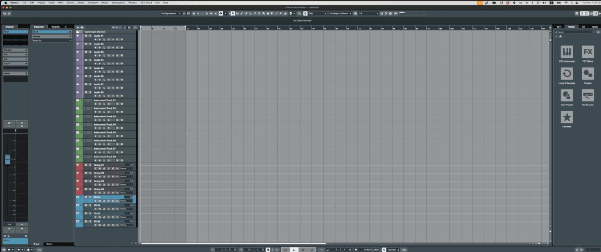Expand Inserts section in Channel panel
The width and height of the screenshot is (601, 252).
tap(15, 64)
